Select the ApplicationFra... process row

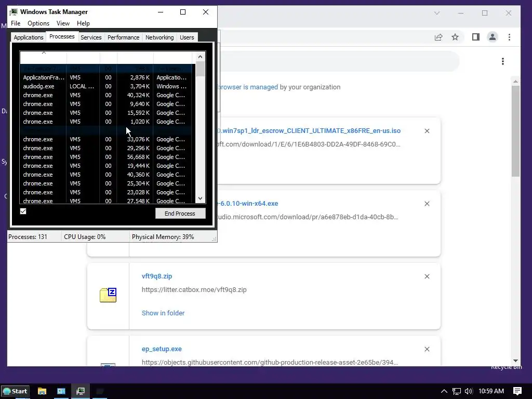[107, 78]
